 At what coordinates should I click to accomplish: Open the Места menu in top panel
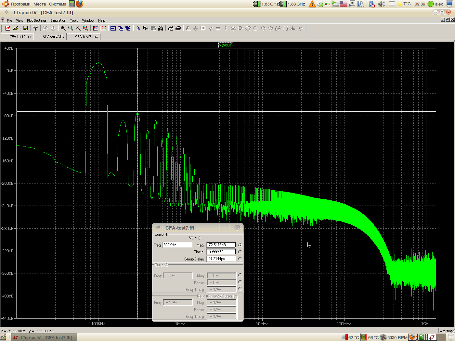point(40,4)
